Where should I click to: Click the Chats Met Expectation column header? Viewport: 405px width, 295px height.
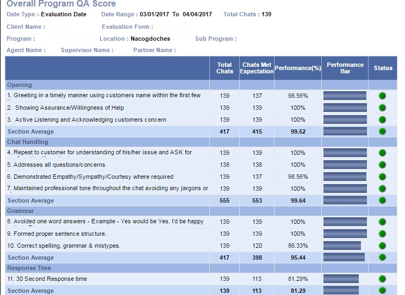tap(257, 68)
